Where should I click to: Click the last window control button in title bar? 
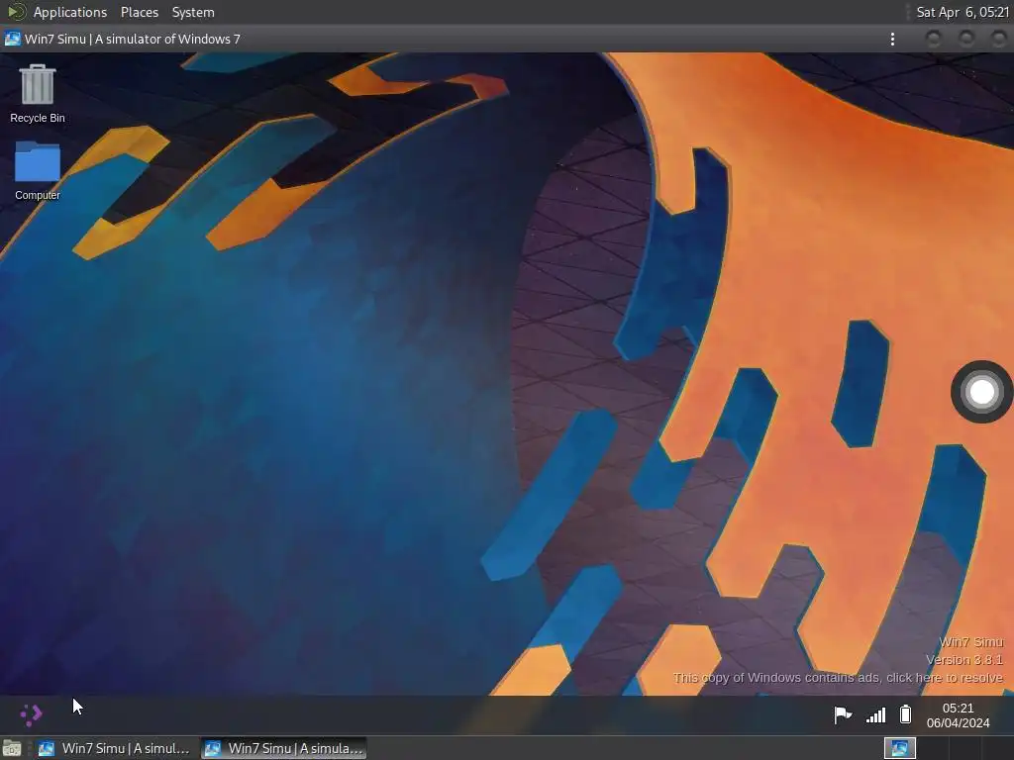(x=999, y=40)
